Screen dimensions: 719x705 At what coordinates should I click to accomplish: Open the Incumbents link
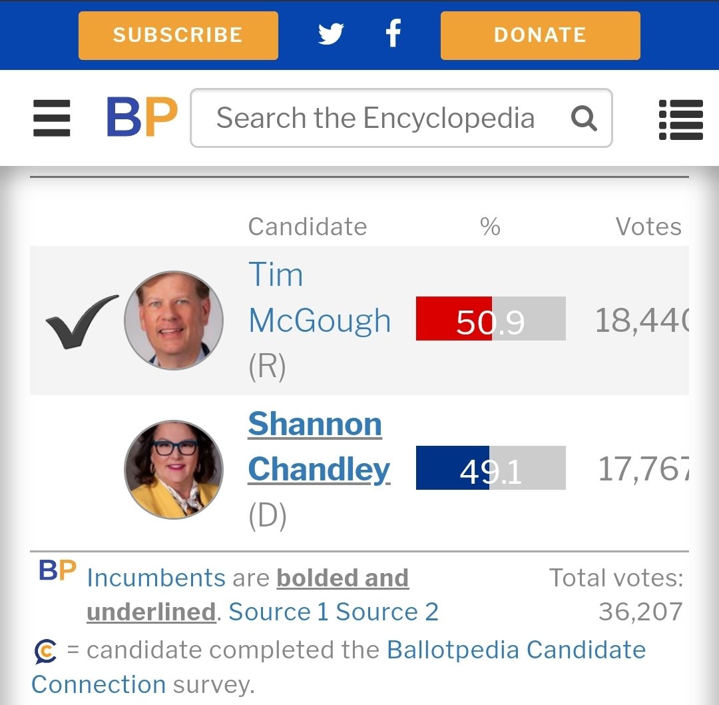(x=156, y=578)
